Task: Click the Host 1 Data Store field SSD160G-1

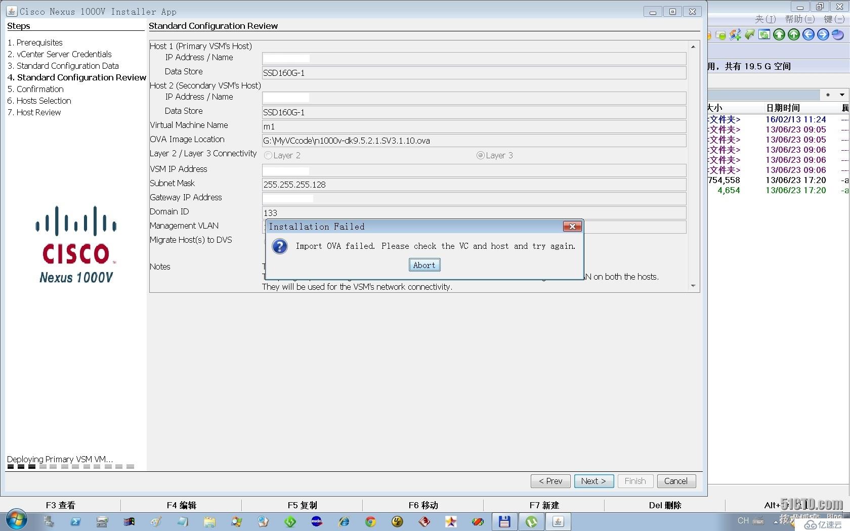Action: (474, 72)
